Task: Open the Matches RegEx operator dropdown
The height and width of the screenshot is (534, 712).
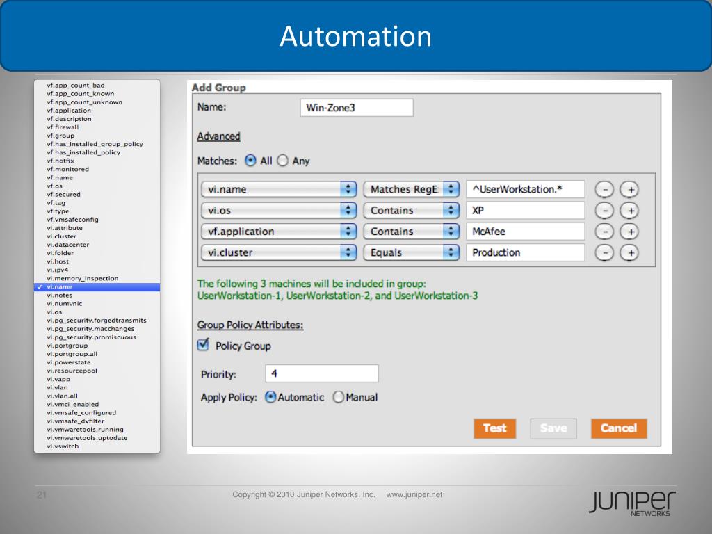Action: (x=411, y=189)
